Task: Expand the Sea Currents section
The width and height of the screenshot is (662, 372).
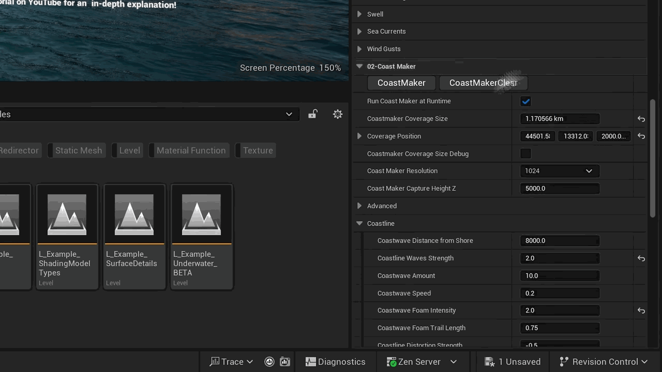Action: (359, 31)
